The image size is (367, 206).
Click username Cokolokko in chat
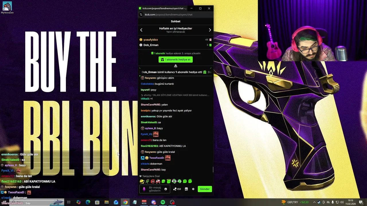(147, 84)
